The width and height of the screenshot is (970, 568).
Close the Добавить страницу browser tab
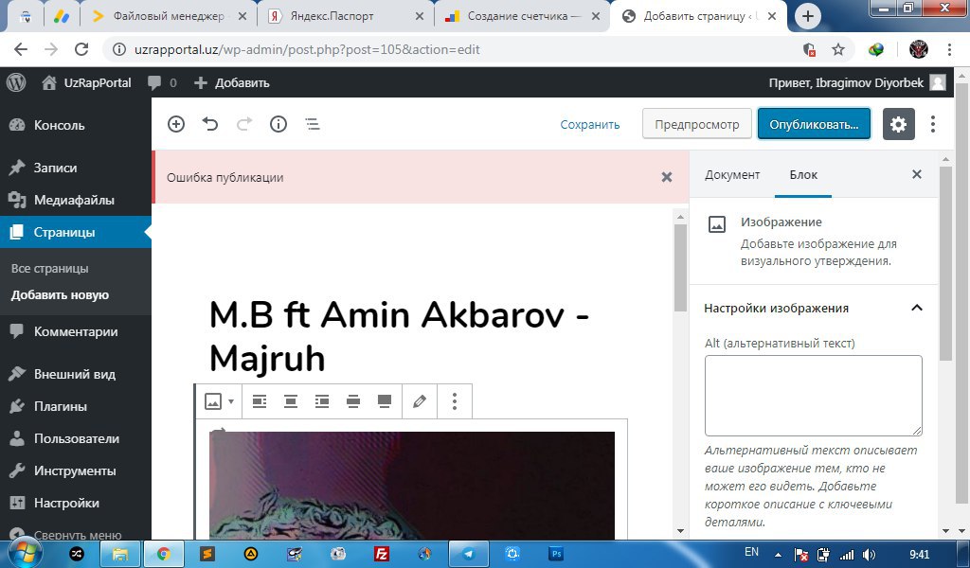(771, 17)
